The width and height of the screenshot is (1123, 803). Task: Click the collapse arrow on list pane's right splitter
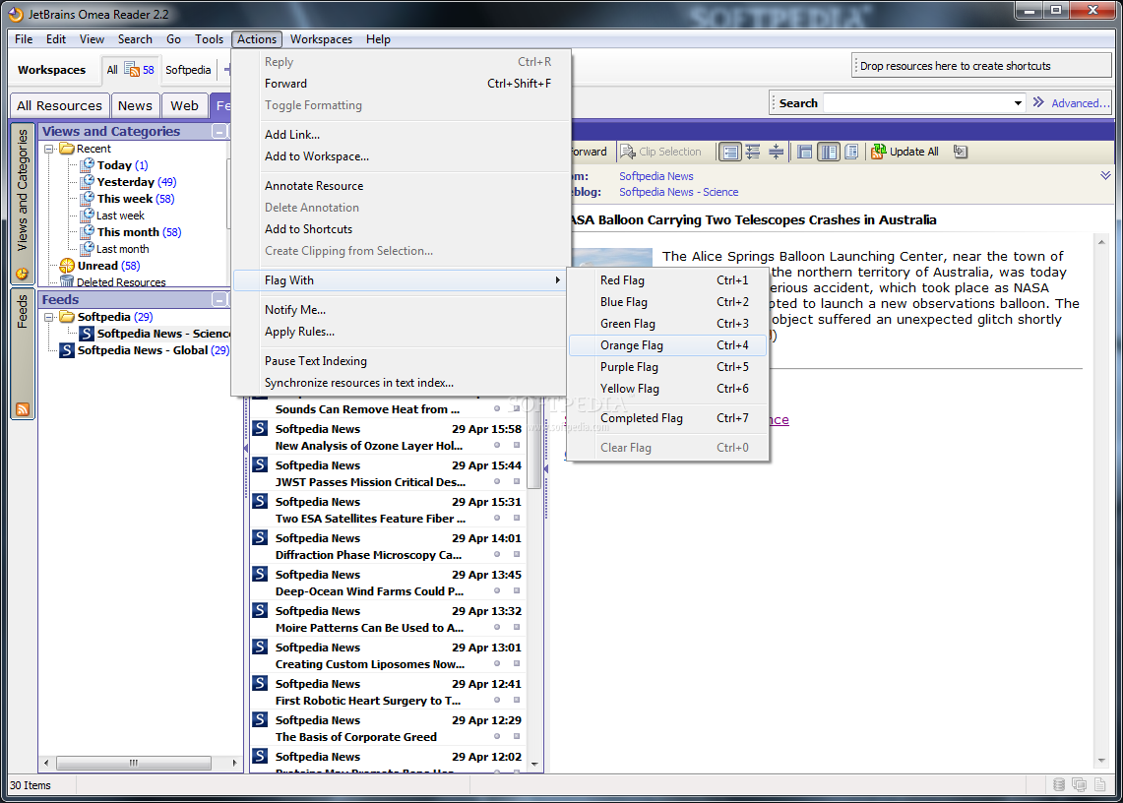pyautogui.click(x=545, y=468)
